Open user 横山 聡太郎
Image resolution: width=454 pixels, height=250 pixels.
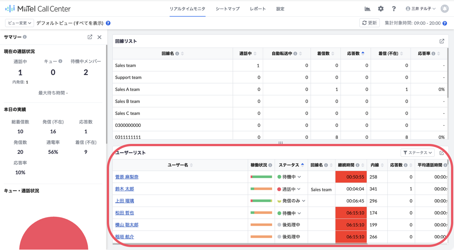[127, 225]
